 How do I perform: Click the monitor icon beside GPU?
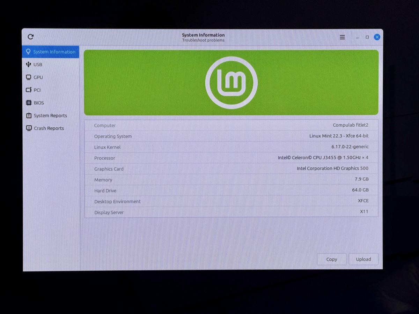click(x=29, y=77)
